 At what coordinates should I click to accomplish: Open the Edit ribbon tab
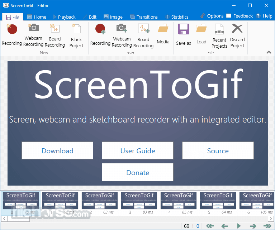click(x=90, y=17)
